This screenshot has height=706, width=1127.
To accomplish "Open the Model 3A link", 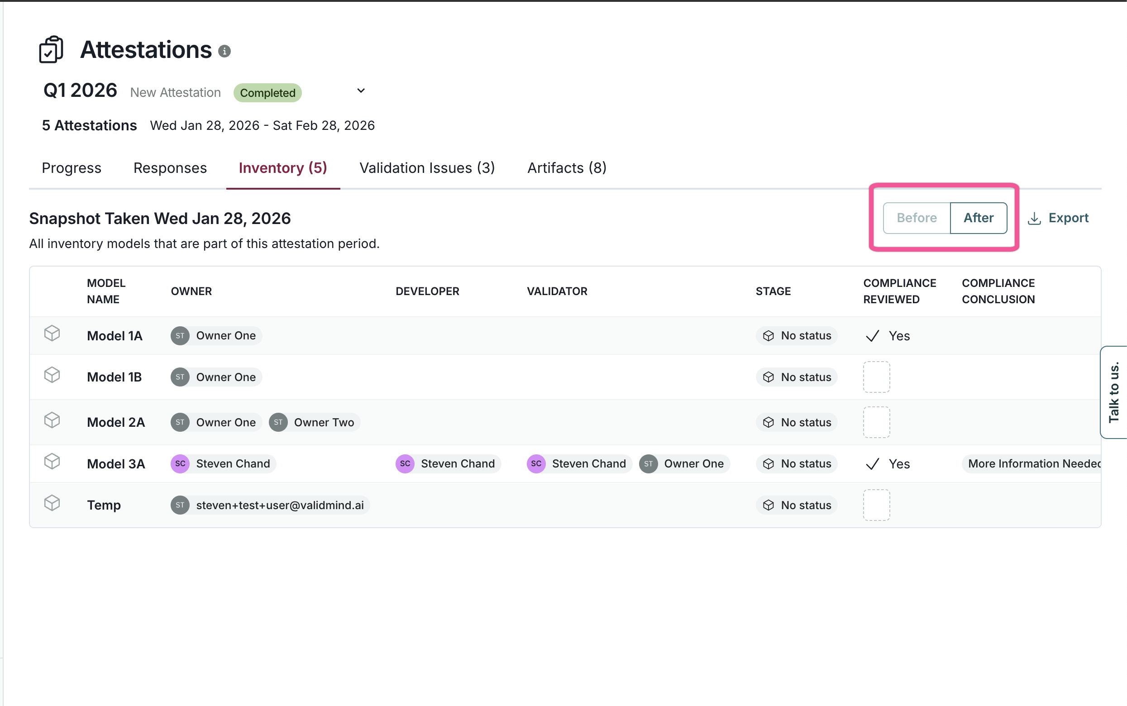I will pyautogui.click(x=116, y=464).
